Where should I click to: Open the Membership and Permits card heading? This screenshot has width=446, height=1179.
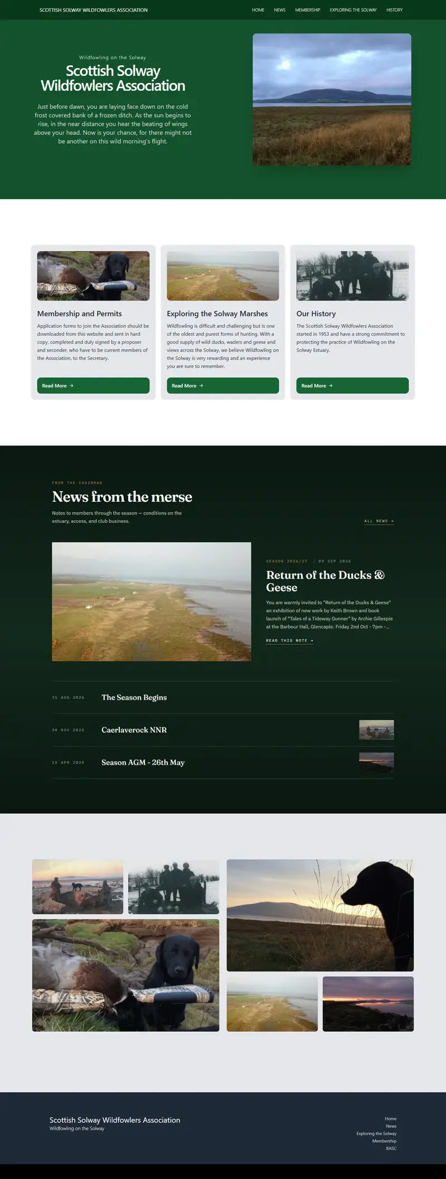80,314
